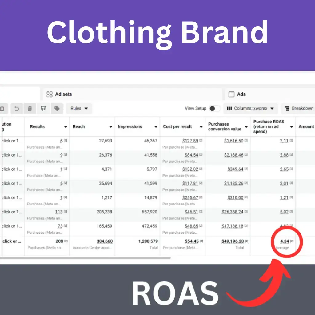Click ROAS value 2.01
Image resolution: width=315 pixels, height=315 pixels.
pos(284,183)
